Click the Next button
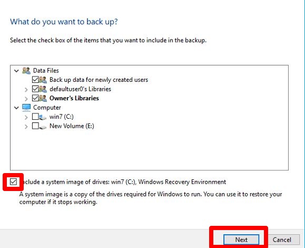 (x=241, y=240)
